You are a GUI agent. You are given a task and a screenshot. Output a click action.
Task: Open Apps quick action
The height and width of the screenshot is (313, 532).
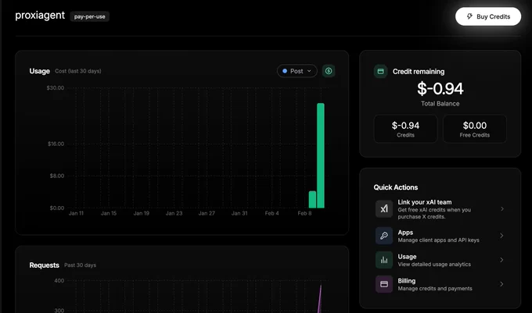tap(440, 236)
